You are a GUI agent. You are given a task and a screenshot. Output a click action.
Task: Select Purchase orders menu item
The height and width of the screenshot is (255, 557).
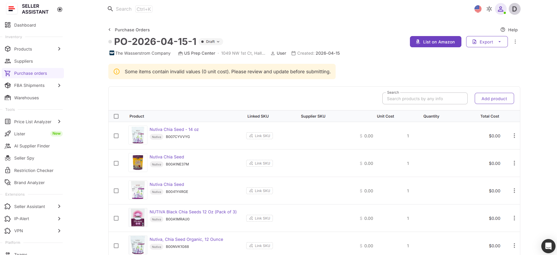[33, 73]
